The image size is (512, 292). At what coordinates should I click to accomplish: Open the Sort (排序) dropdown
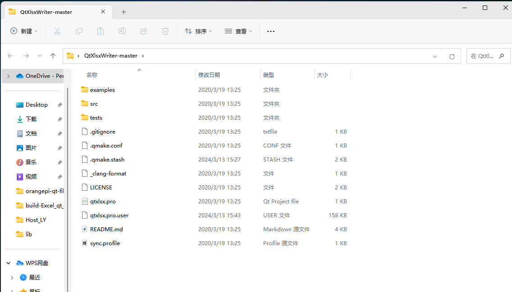coord(198,31)
